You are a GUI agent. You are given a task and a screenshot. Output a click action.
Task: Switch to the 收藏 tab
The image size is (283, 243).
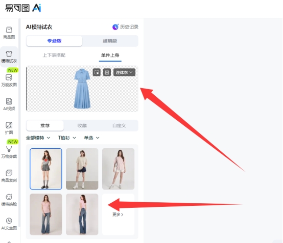82,126
